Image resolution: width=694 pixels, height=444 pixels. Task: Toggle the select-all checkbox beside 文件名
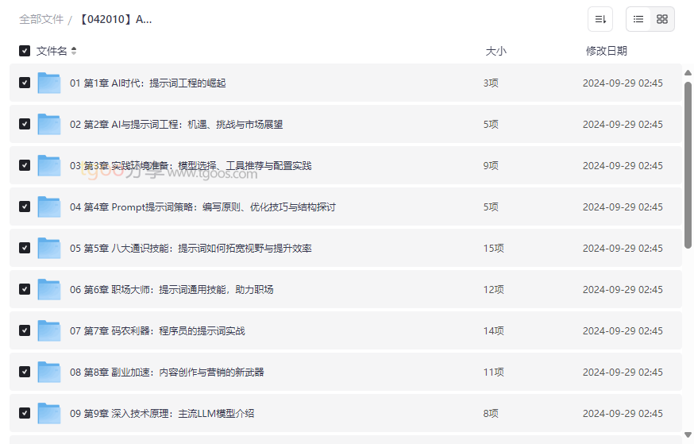click(x=25, y=51)
